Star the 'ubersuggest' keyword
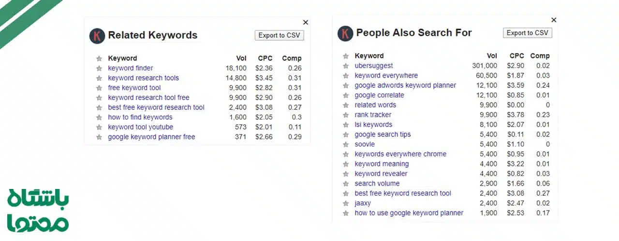 point(346,66)
